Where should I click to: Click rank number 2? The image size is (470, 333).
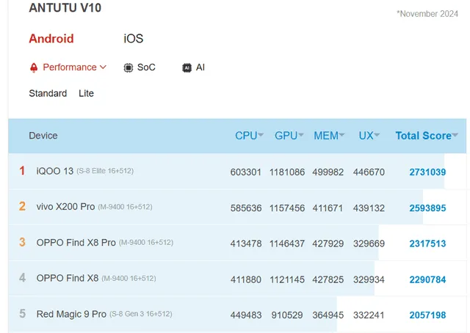point(22,206)
